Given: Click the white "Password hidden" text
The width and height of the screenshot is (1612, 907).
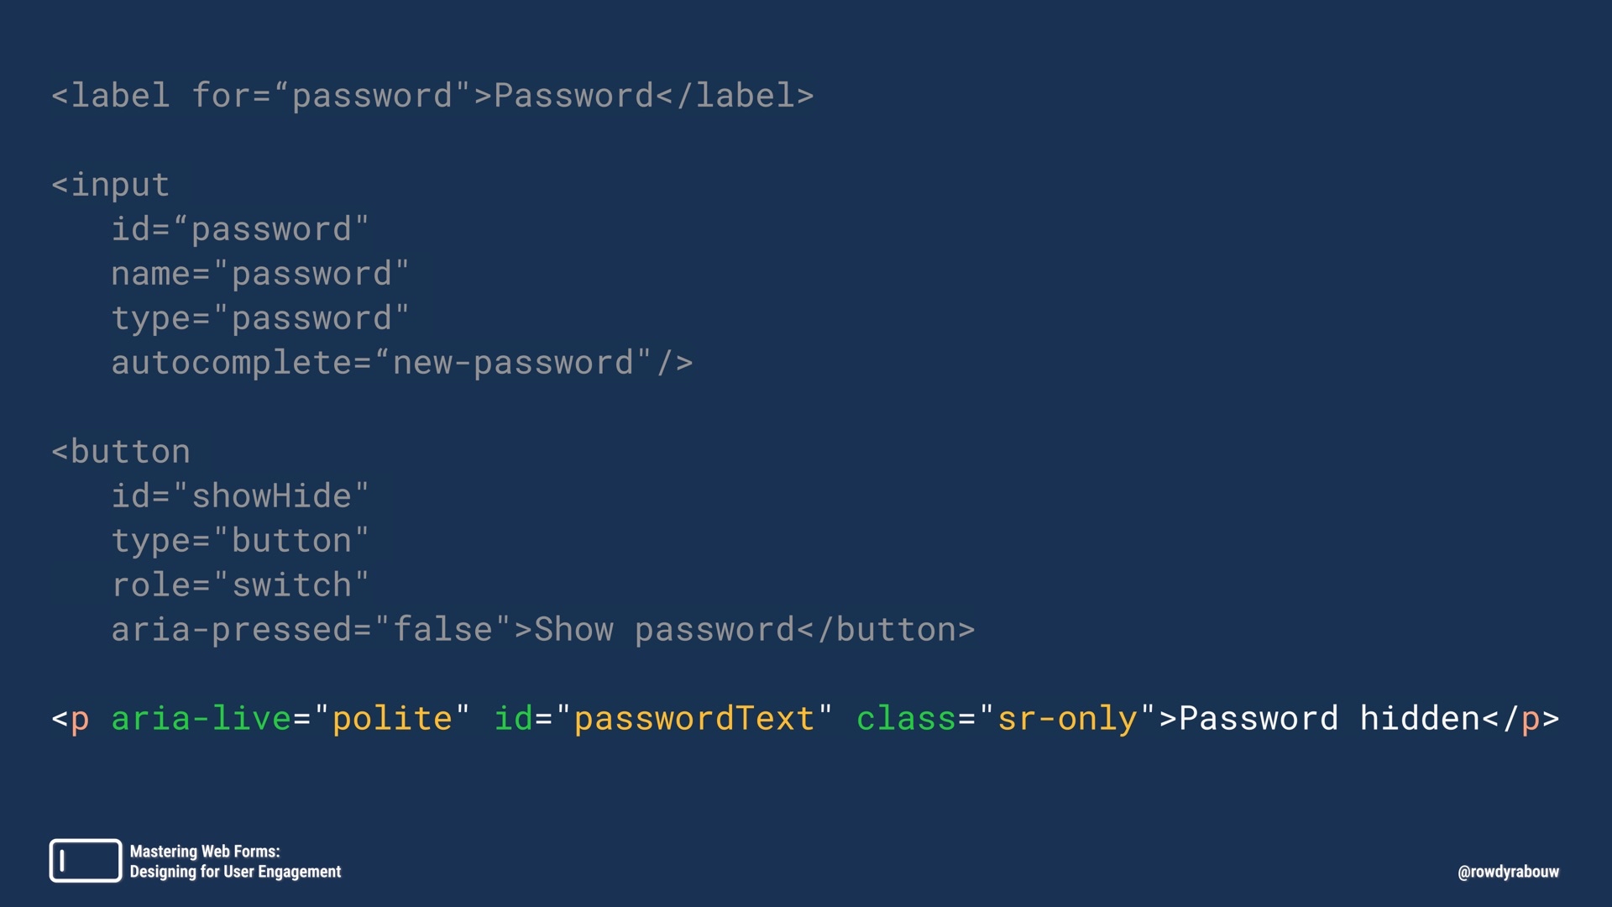Looking at the screenshot, I should (x=1329, y=719).
